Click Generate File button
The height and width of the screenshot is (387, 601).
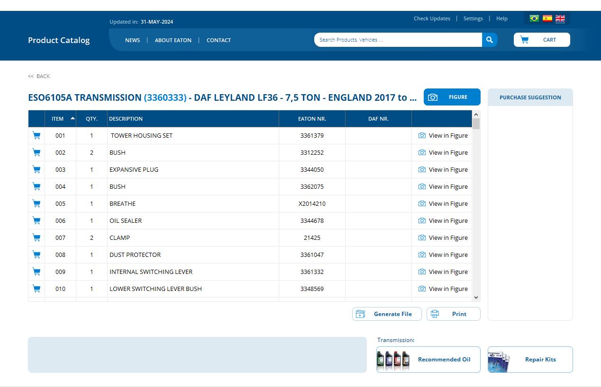tap(387, 314)
